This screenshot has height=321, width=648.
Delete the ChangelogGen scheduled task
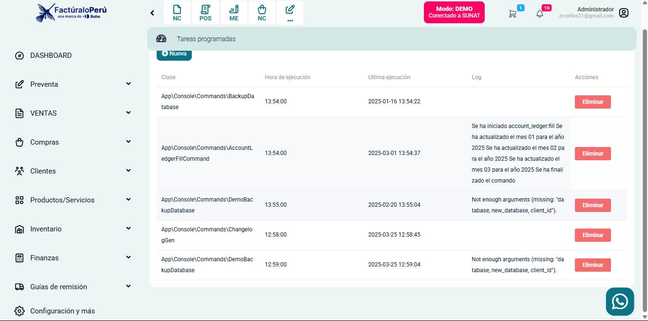tap(592, 235)
